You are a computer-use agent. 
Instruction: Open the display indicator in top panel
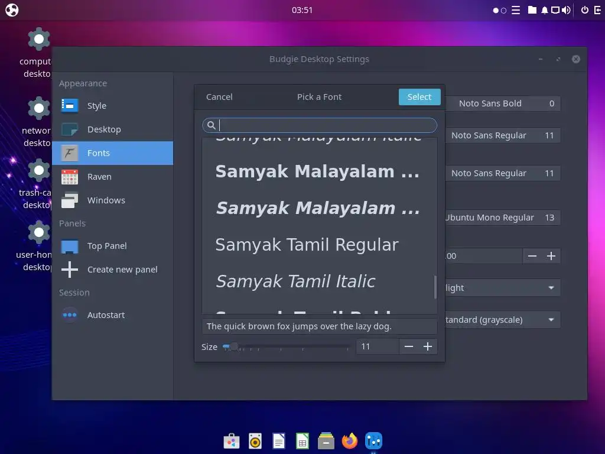click(555, 10)
